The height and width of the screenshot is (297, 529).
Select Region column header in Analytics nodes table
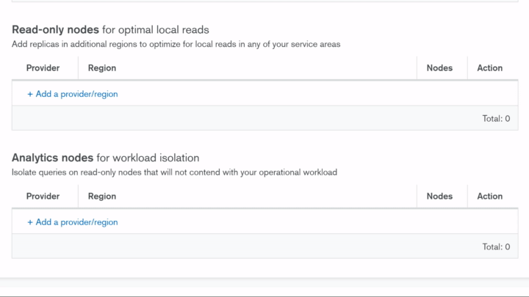click(102, 197)
